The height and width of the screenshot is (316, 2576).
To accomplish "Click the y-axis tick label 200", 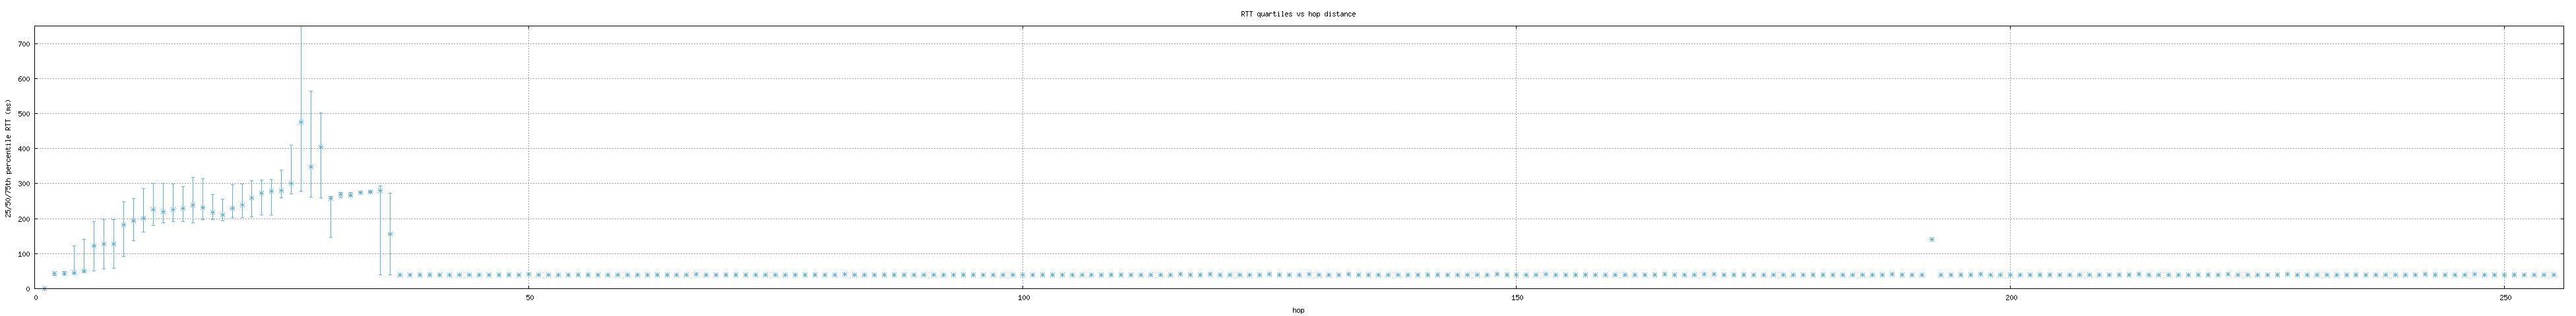I will 23,219.
